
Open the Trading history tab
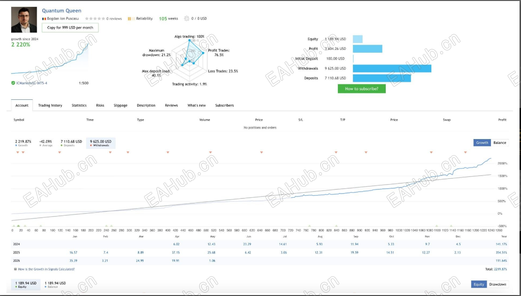50,105
